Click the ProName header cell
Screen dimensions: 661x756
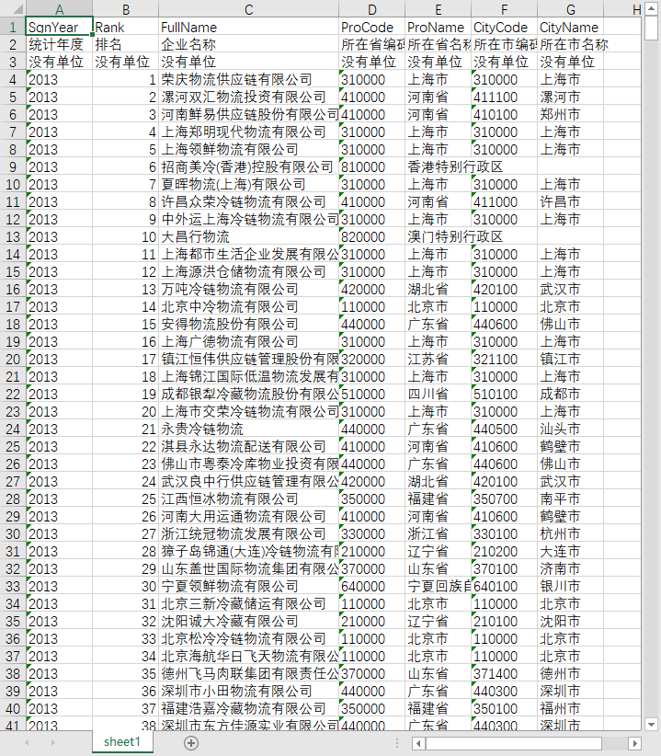pos(438,27)
